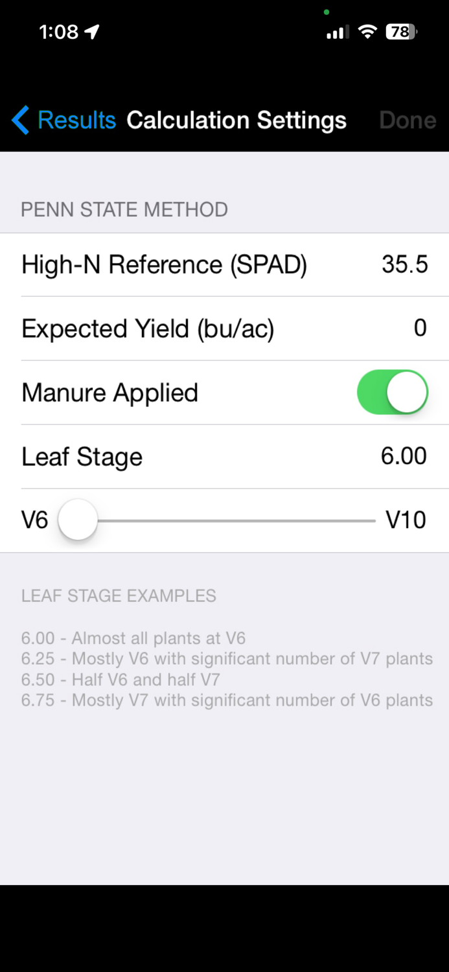Tap the Wi-Fi icon in status bar

[x=367, y=30]
